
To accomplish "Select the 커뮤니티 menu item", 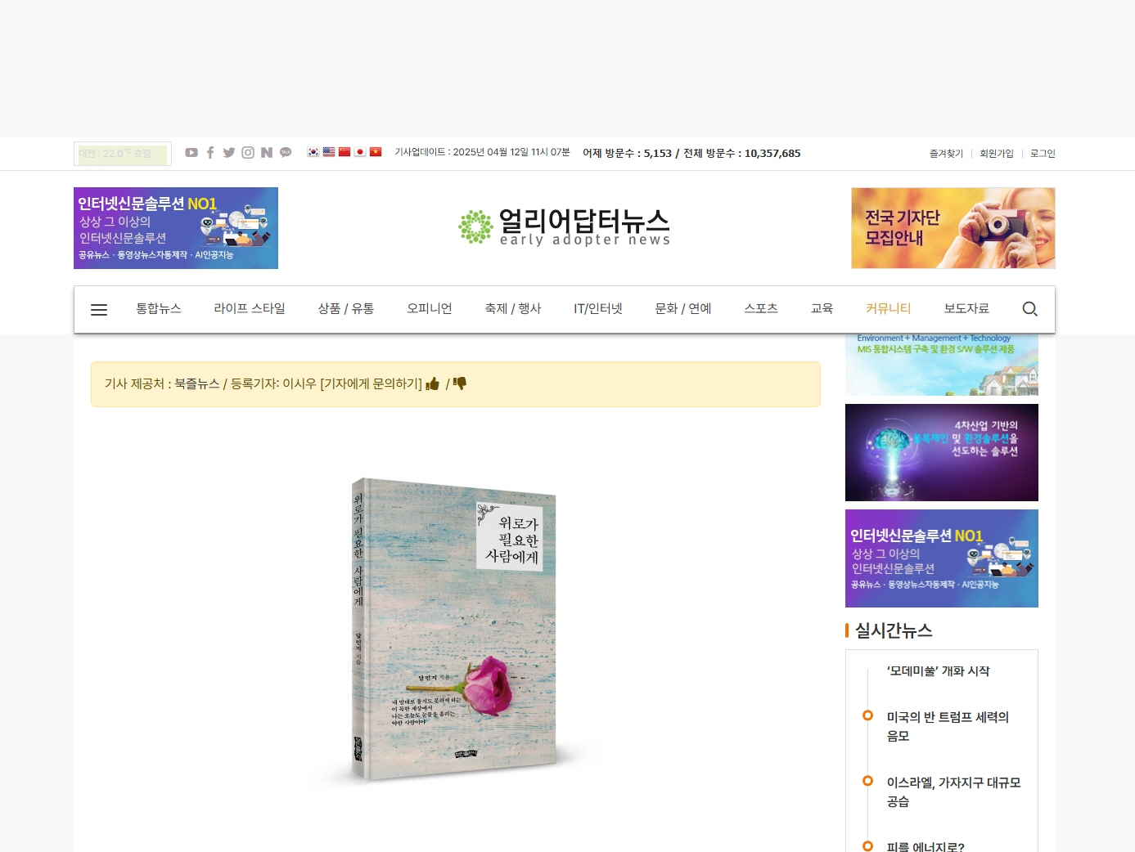I will (x=888, y=309).
